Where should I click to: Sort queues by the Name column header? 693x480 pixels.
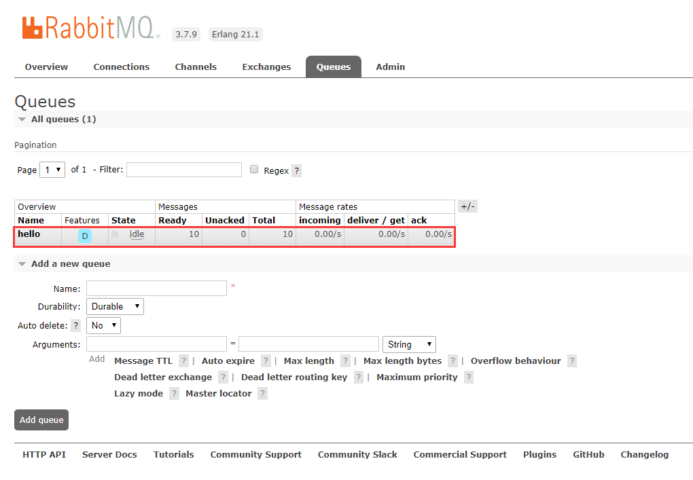pos(31,221)
